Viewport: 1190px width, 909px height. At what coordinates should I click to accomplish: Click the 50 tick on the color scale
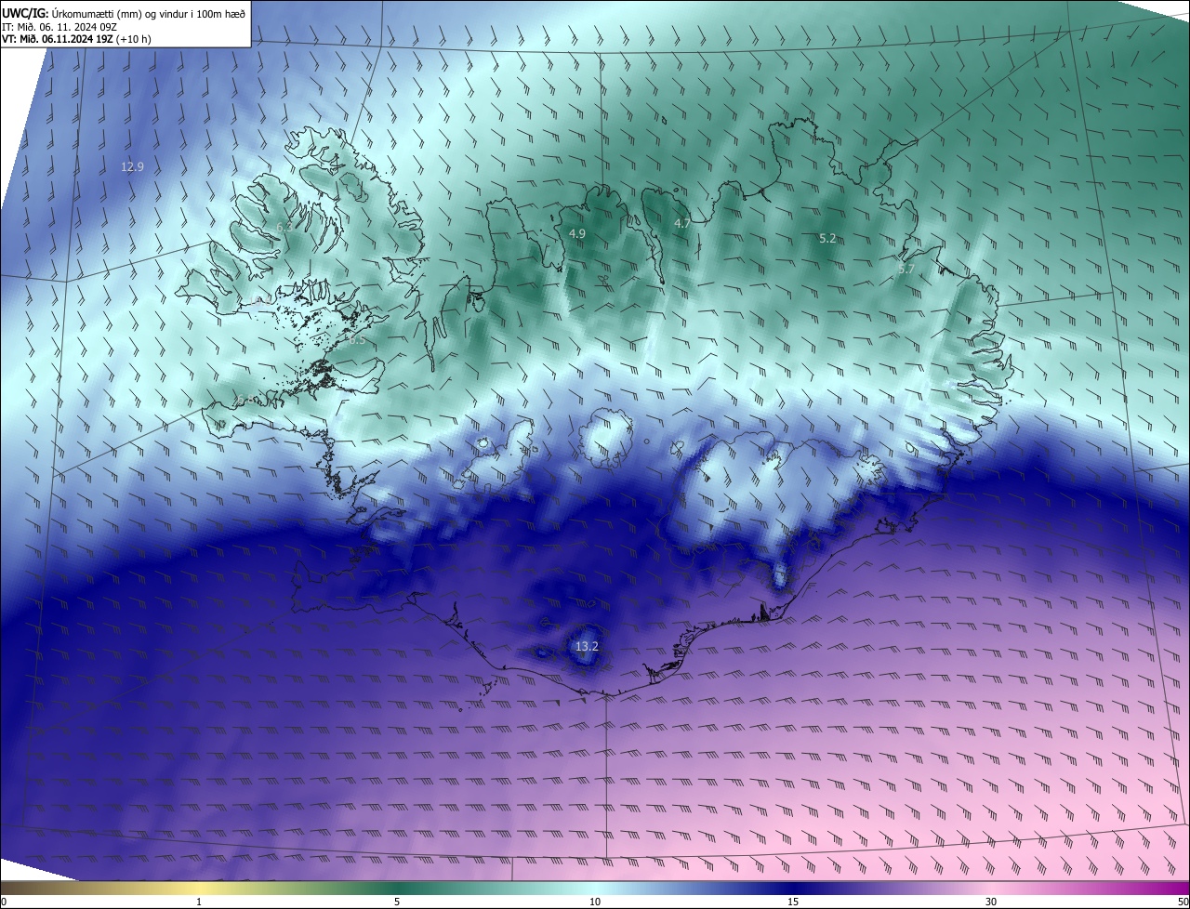[x=1183, y=902]
